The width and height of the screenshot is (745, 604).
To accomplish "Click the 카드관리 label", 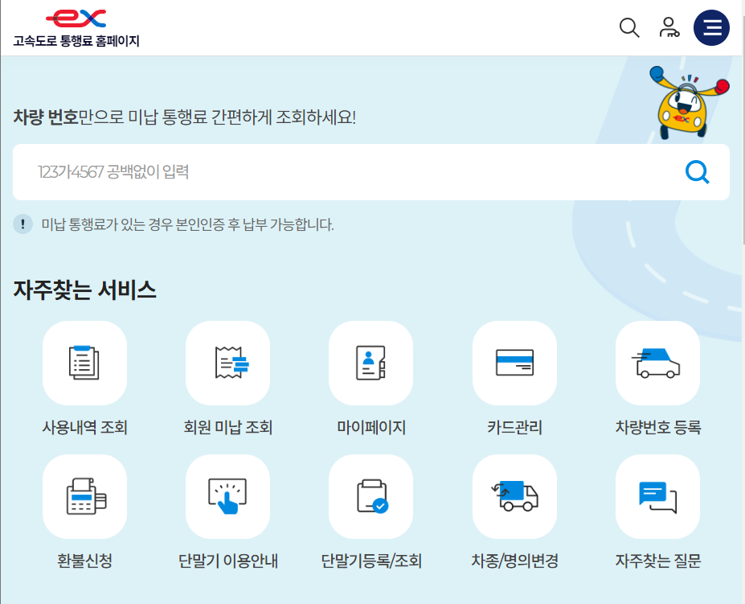I will [514, 427].
